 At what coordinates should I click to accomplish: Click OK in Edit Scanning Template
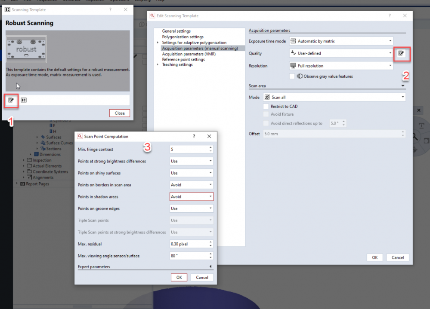(x=374, y=257)
